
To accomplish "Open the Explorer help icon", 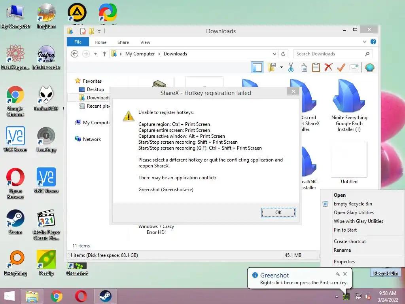I will (x=373, y=42).
